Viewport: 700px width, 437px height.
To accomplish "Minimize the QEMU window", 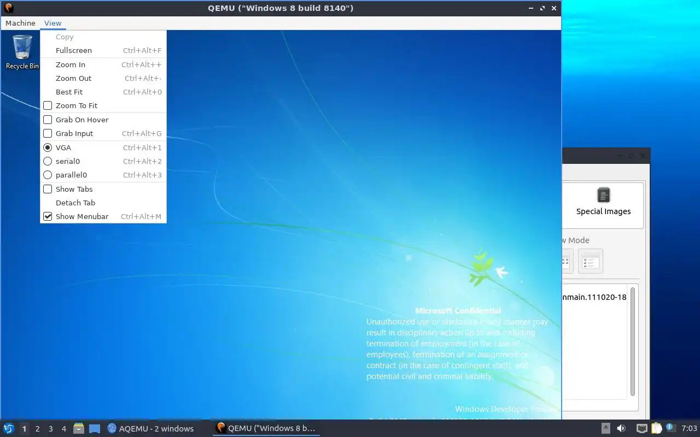I will pyautogui.click(x=532, y=8).
